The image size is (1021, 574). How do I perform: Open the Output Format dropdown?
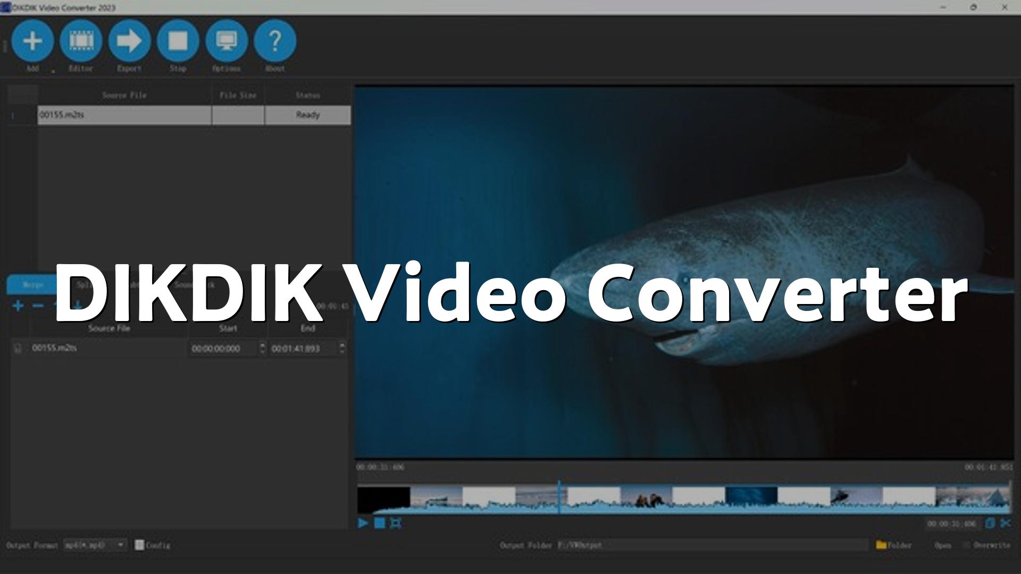[x=95, y=545]
